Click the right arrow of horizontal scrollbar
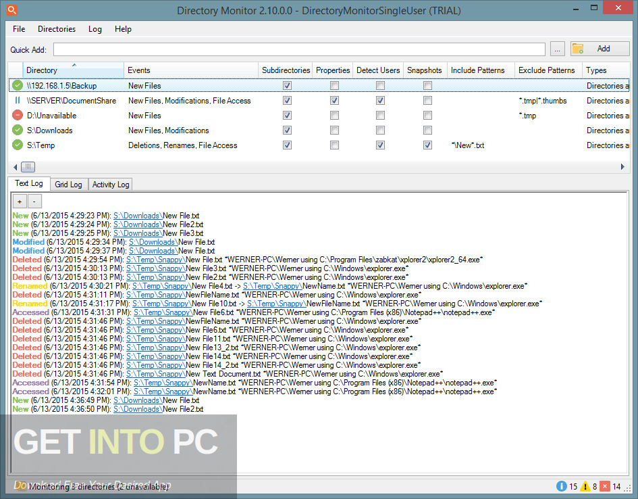638x499 pixels. click(x=622, y=166)
